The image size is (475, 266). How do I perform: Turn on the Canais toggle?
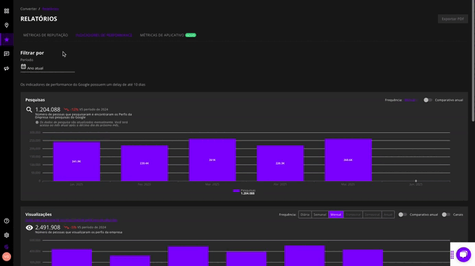(445, 215)
